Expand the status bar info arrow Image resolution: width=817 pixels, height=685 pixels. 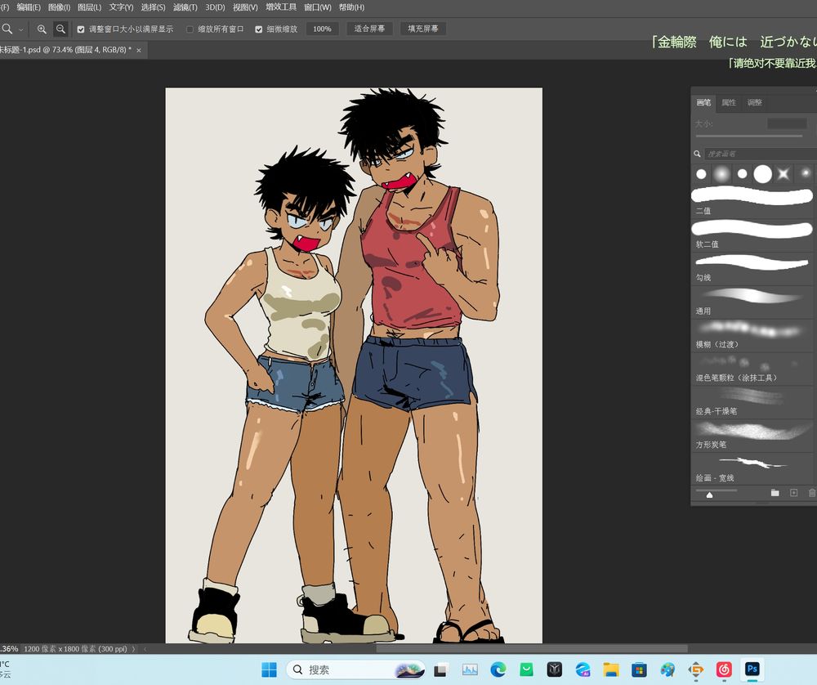tap(134, 649)
